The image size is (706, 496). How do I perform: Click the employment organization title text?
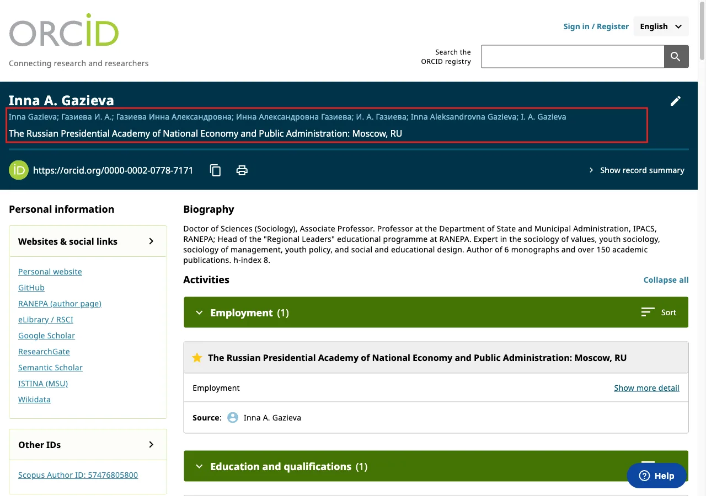click(x=417, y=358)
